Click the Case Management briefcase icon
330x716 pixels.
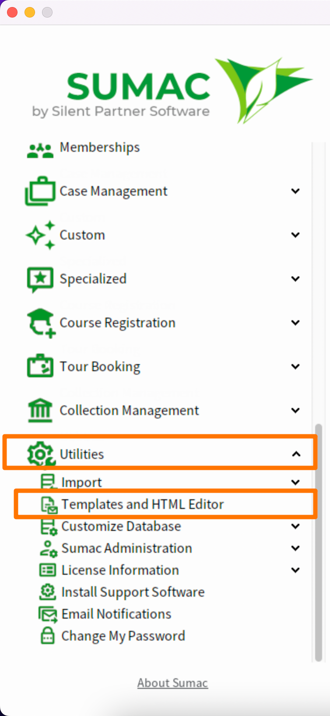click(40, 191)
